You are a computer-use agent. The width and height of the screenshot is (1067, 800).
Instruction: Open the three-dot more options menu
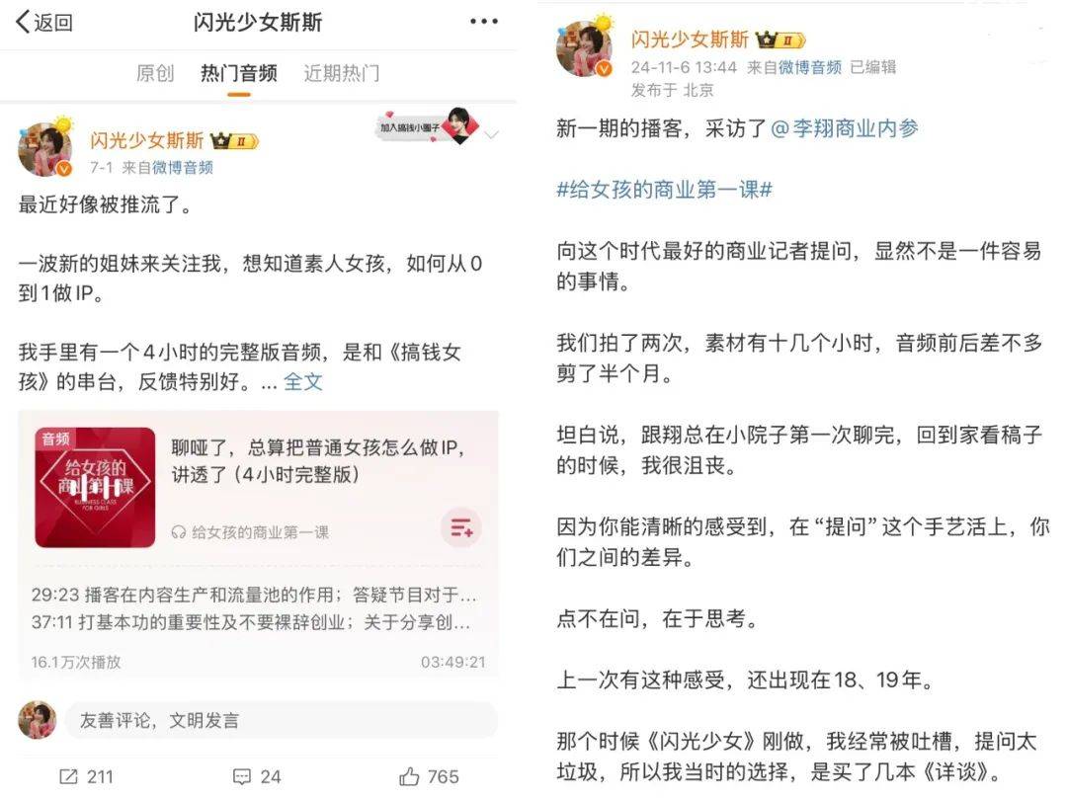484,22
